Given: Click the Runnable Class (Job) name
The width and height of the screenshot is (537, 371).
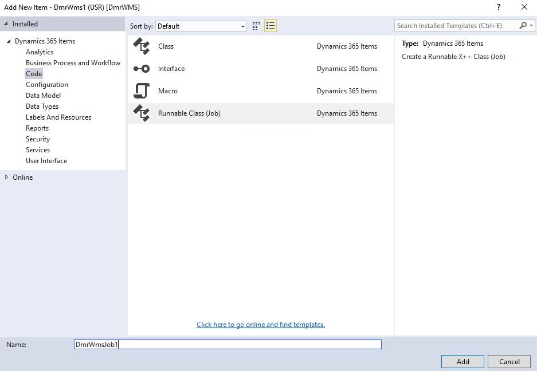Looking at the screenshot, I should 189,113.
